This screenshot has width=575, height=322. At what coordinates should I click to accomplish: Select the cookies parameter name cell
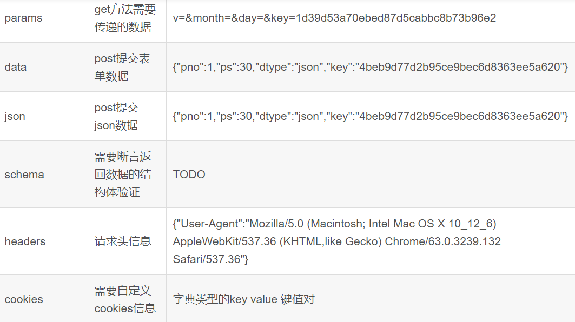point(24,299)
